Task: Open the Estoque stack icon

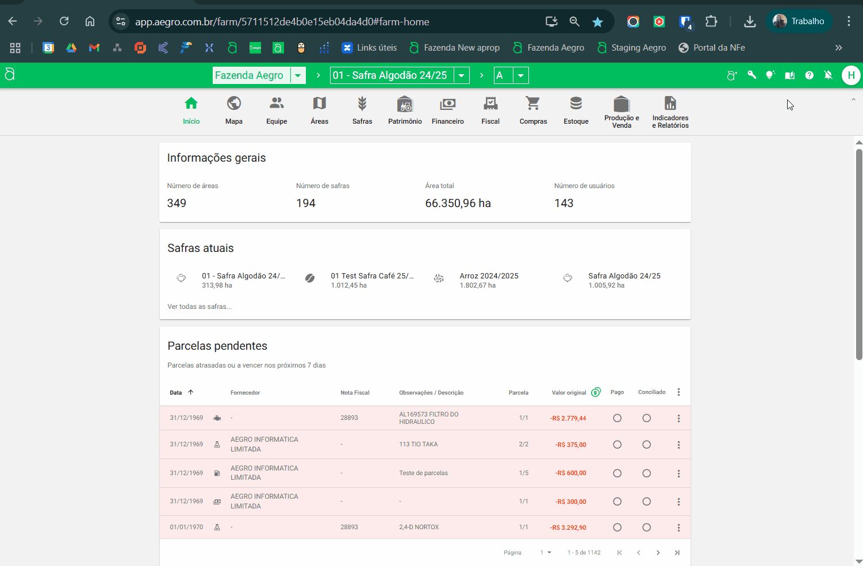Action: pos(576,104)
